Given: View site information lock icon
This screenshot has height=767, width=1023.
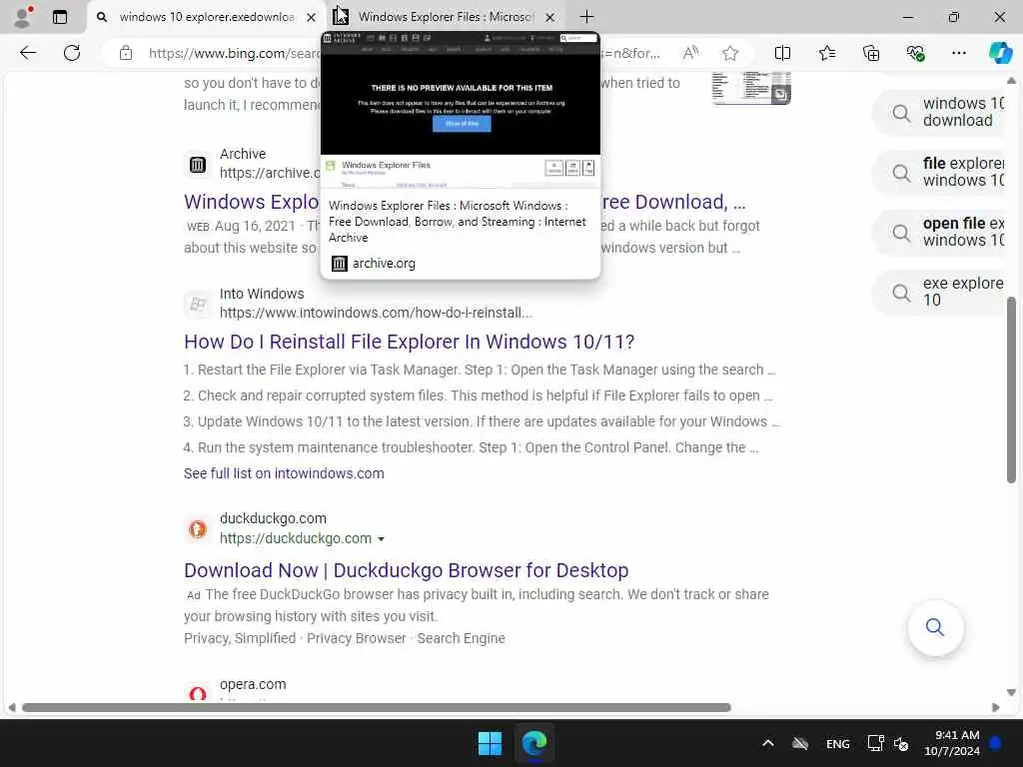Looking at the screenshot, I should (x=126, y=53).
